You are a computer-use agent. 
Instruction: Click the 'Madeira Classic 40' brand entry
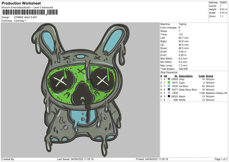point(216,93)
